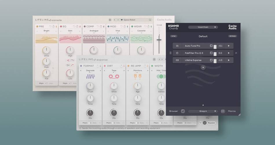Go to previous preset in Lifeline Expanse

pos(159,59)
